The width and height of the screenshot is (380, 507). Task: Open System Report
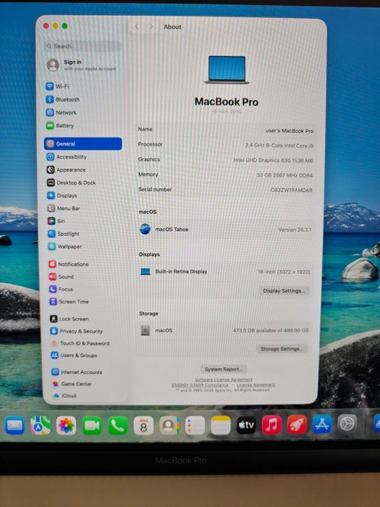223,369
